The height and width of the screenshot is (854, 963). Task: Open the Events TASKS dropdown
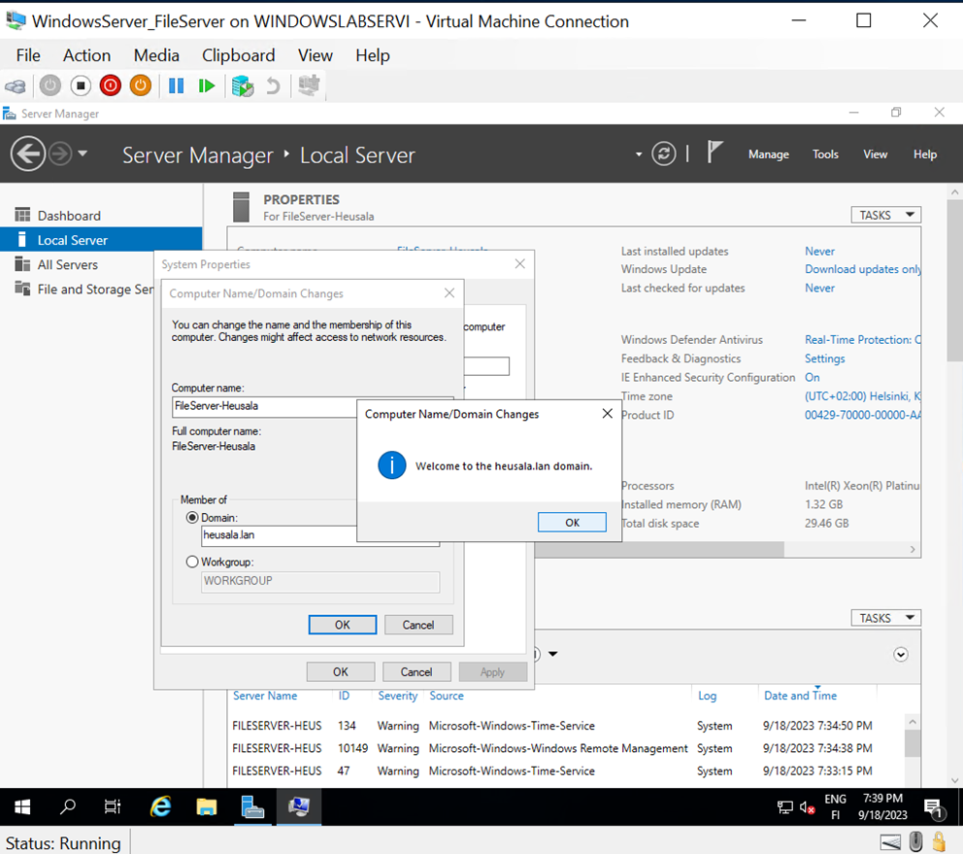[885, 618]
